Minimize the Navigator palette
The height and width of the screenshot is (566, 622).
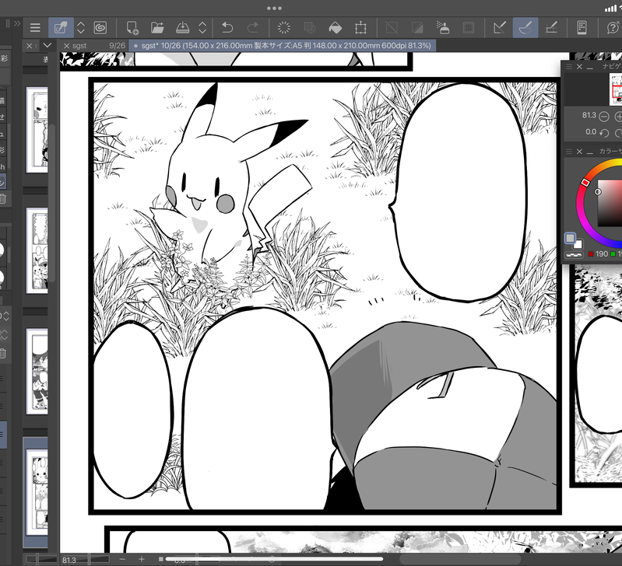[590, 68]
